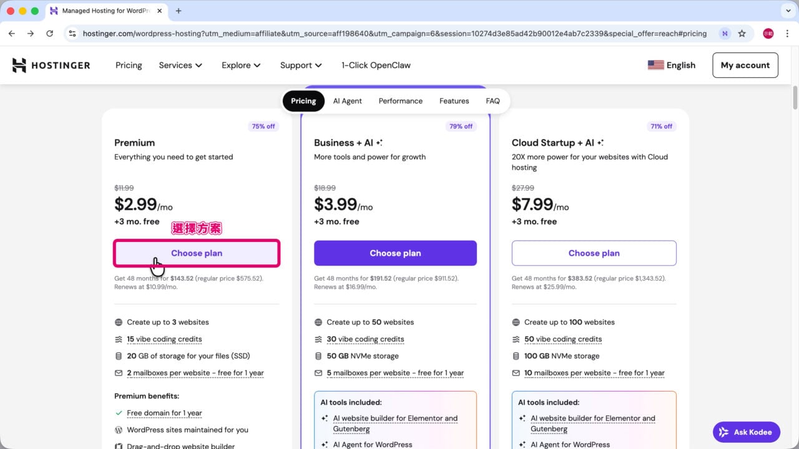Click sparkle icon next to Cloud Startup + AI title
Viewport: 799px width, 449px height.
tap(600, 143)
